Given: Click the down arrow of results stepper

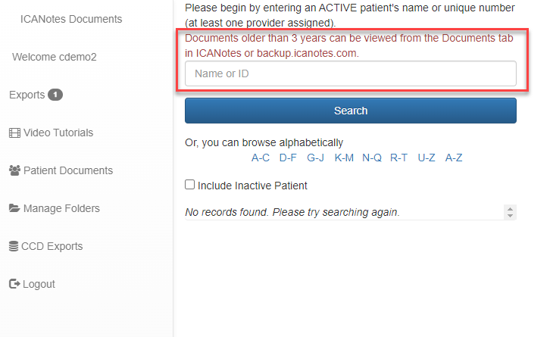Looking at the screenshot, I should (x=511, y=216).
